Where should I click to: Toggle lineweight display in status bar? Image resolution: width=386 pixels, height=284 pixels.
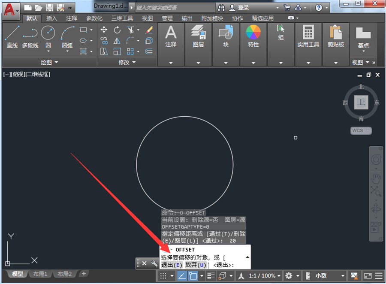click(211, 275)
